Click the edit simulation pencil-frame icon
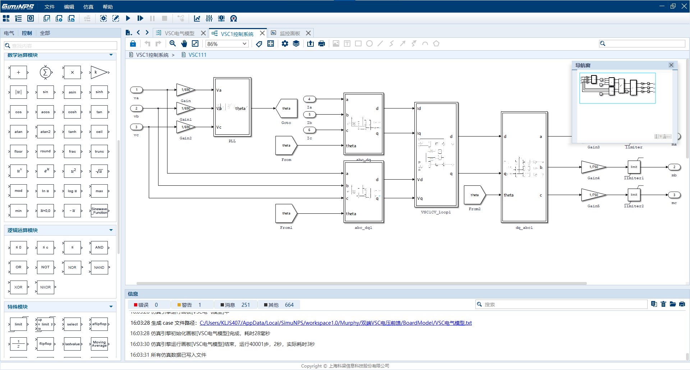Viewport: 690px width, 370px height. pos(116,18)
